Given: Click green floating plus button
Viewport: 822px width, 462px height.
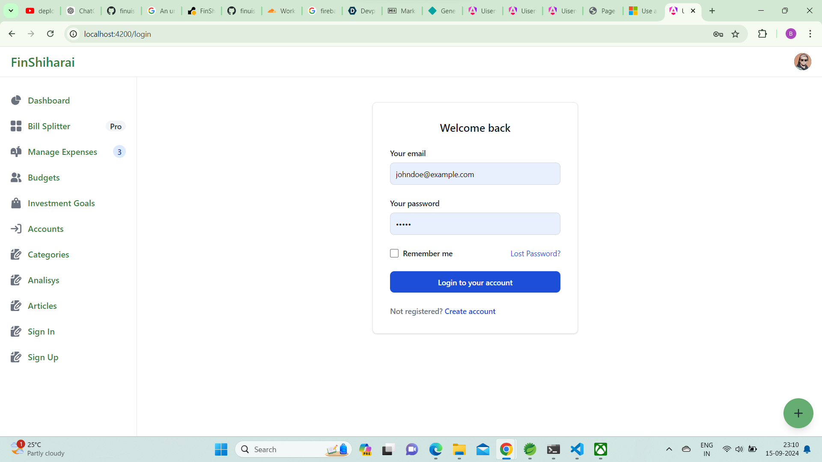Looking at the screenshot, I should click(798, 413).
